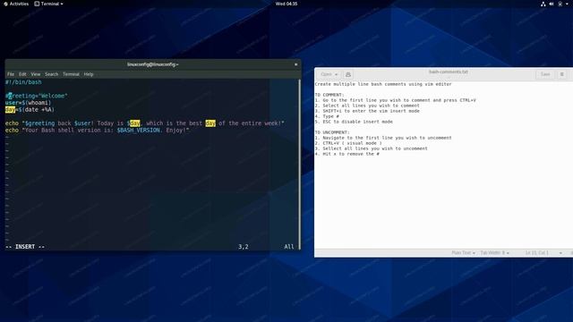Screen dimensions: 573x322
Task: Click the volume speaker icon in top bar
Action: [552, 4]
